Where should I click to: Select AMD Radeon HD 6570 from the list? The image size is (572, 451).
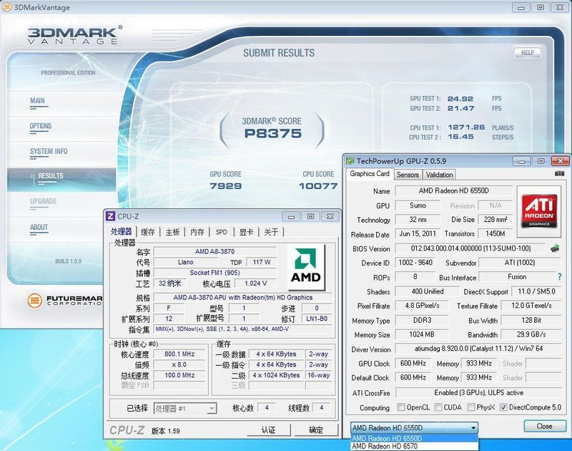(x=414, y=446)
